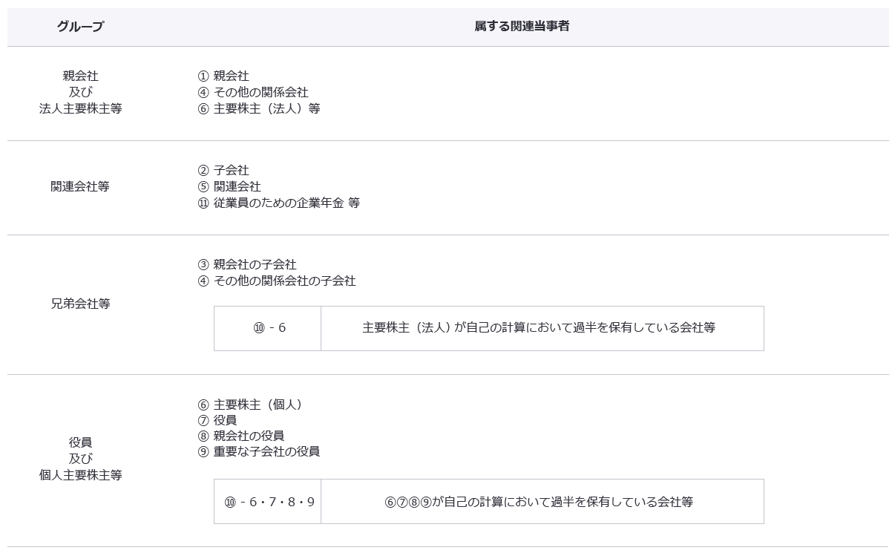Screen dimensions: 895x553
Task: Select the 親会社及び法人主要株主等 group cell
Action: (80, 92)
